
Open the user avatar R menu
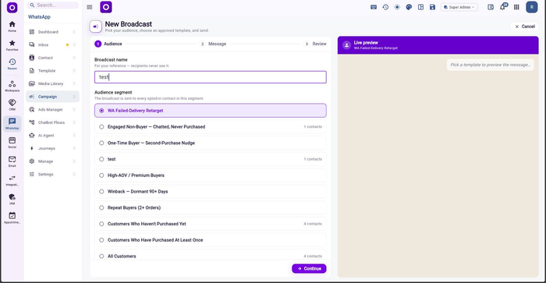click(x=532, y=7)
